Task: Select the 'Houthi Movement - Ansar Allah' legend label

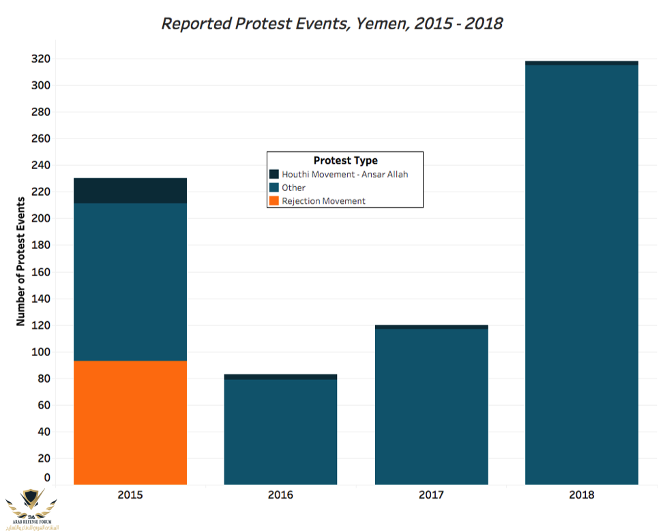Action: click(344, 175)
